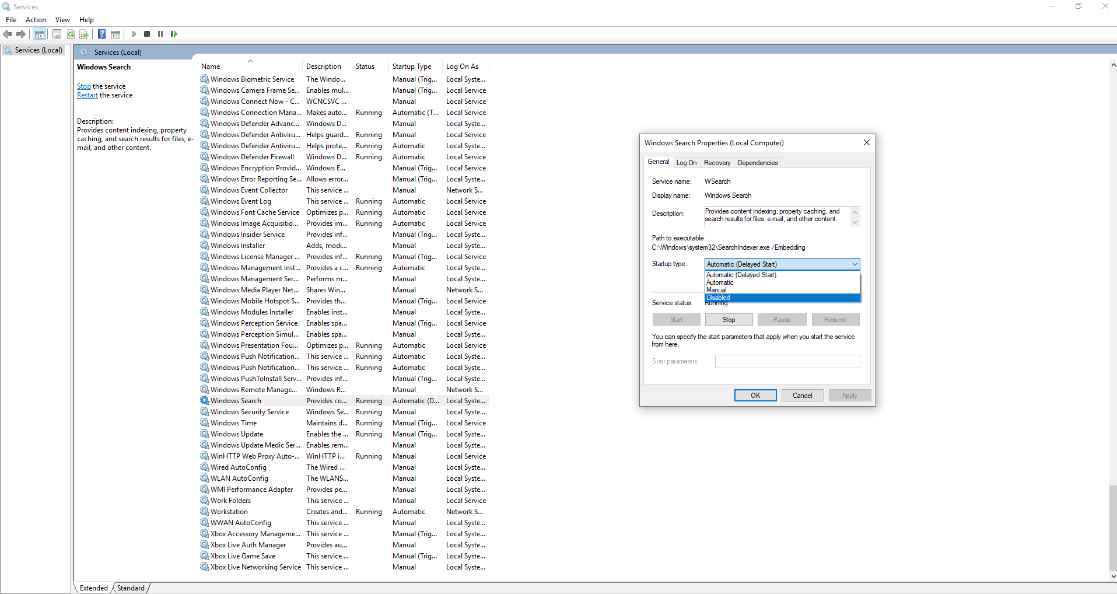Select Services (Local) tree node
The image size is (1117, 594).
[x=34, y=50]
